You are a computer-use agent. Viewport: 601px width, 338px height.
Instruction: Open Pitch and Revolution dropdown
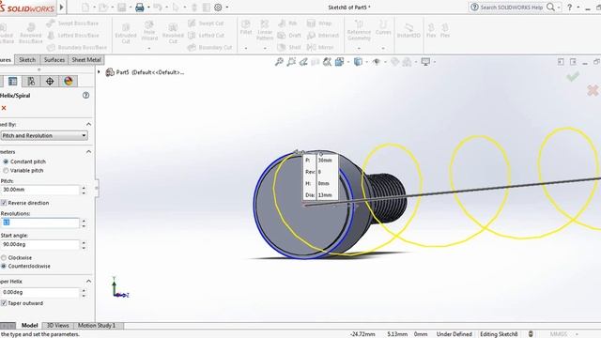click(x=44, y=135)
